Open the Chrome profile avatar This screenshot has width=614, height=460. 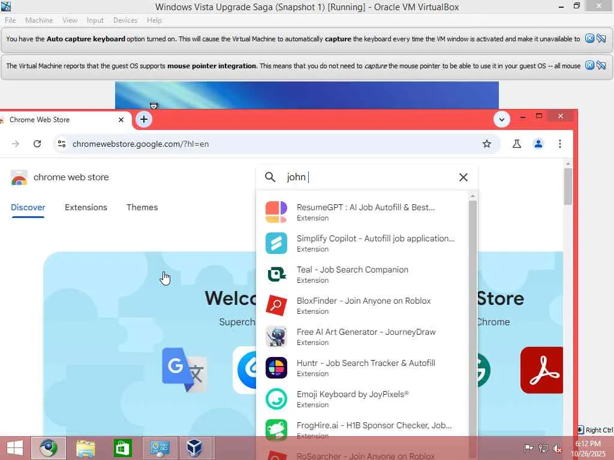click(x=538, y=144)
